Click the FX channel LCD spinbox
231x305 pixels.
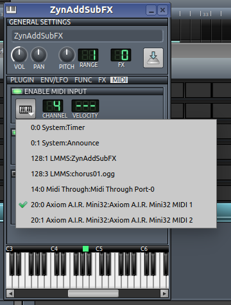tap(121, 55)
